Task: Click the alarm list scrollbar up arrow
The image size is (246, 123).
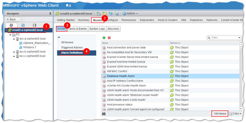Action: pyautogui.click(x=241, y=43)
